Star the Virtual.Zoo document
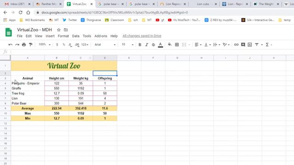 tap(59, 30)
